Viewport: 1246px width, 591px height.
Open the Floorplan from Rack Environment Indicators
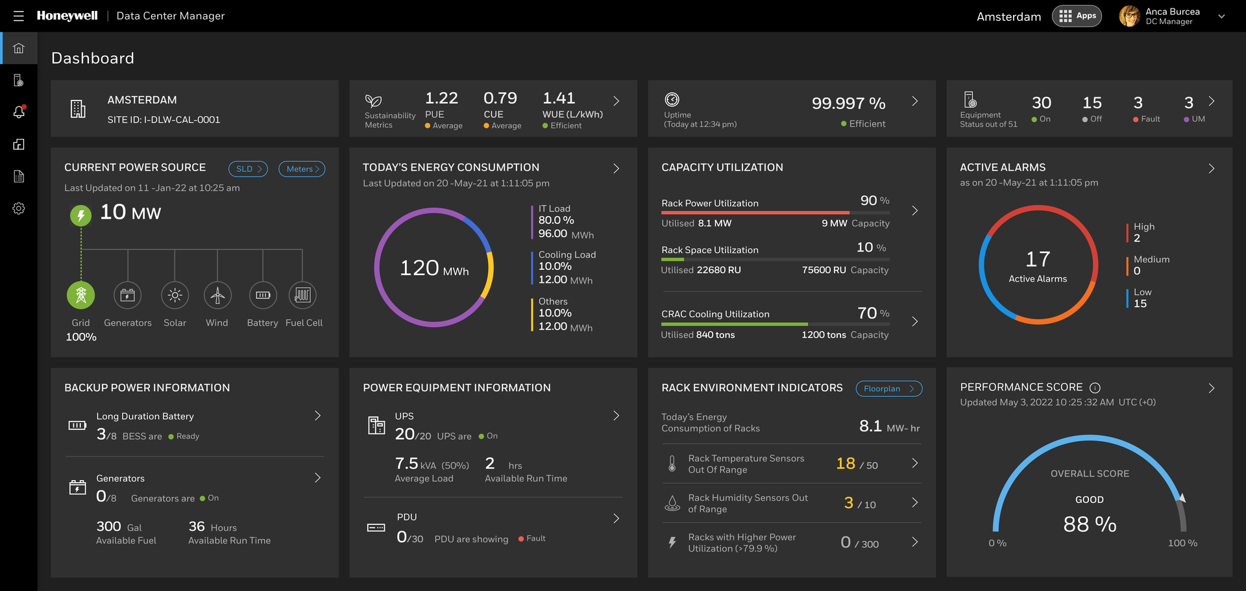coord(888,389)
